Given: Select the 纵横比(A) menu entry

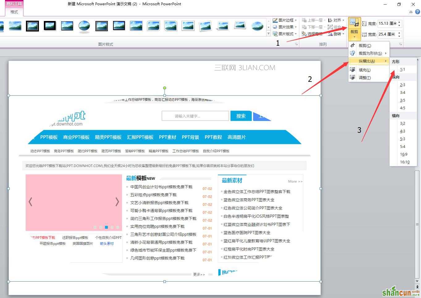Looking at the screenshot, I should (369, 61).
